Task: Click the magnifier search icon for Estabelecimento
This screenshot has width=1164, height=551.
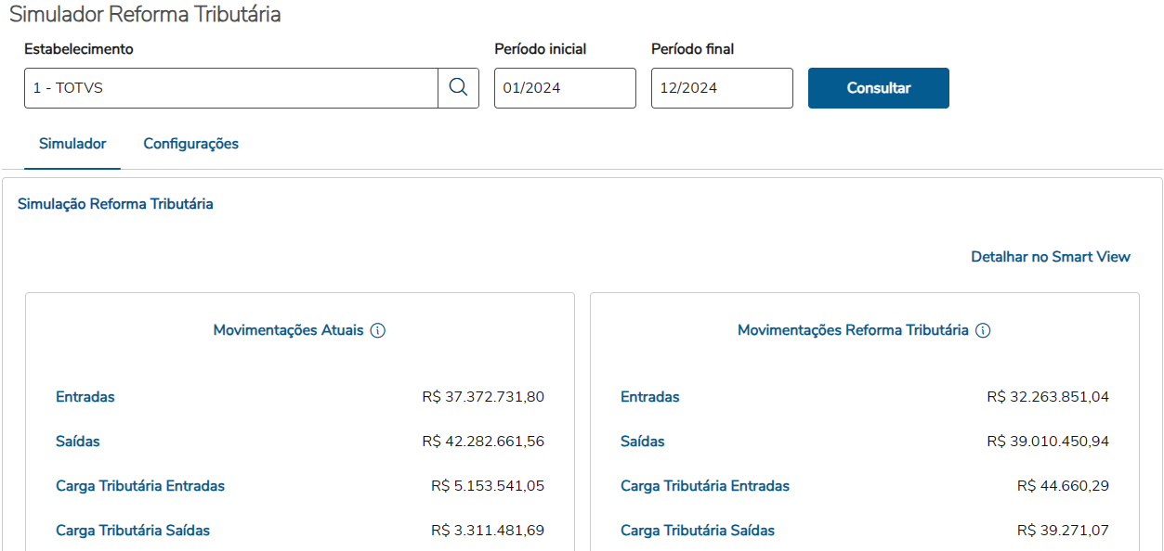Action: [x=458, y=88]
